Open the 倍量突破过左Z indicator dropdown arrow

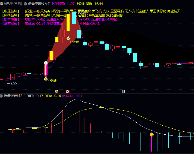25,4
